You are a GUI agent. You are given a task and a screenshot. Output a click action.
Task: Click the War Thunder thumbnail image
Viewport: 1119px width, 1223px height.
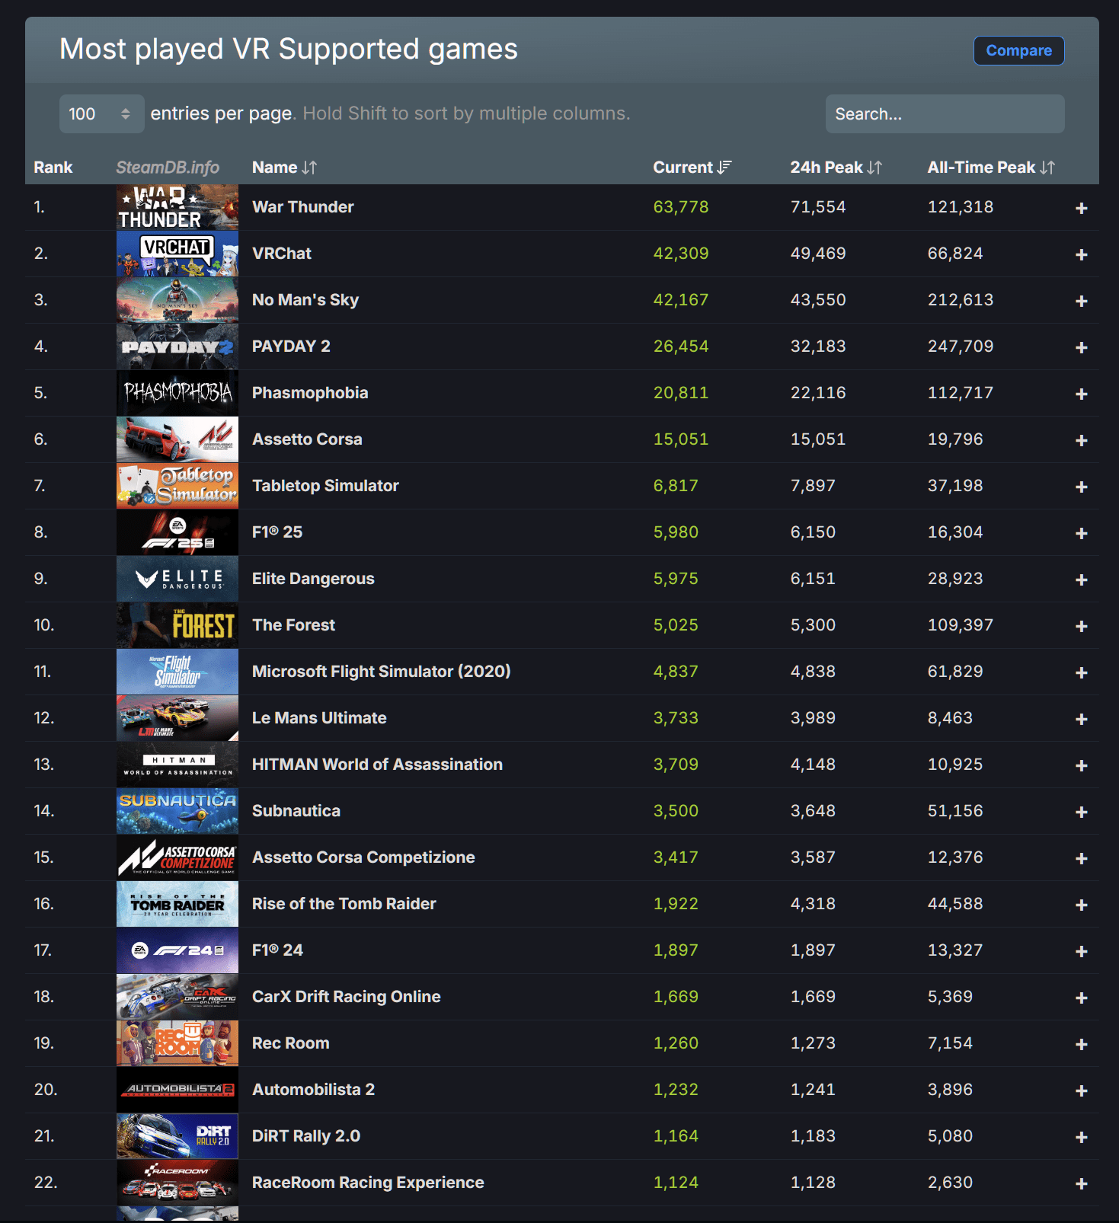click(x=177, y=207)
